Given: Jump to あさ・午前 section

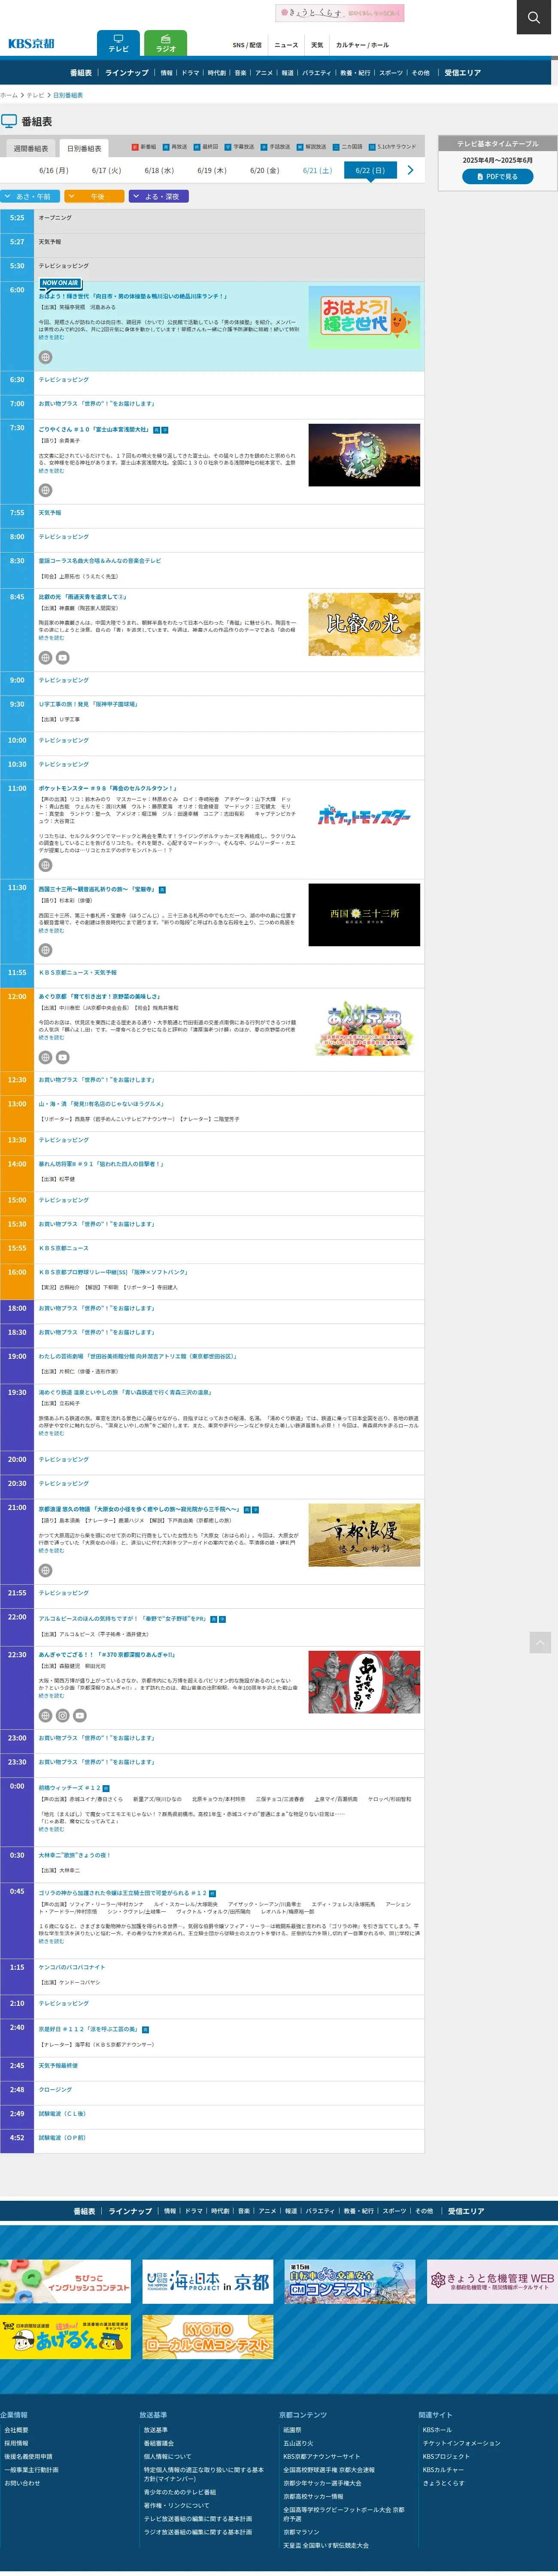Looking at the screenshot, I should (x=30, y=196).
